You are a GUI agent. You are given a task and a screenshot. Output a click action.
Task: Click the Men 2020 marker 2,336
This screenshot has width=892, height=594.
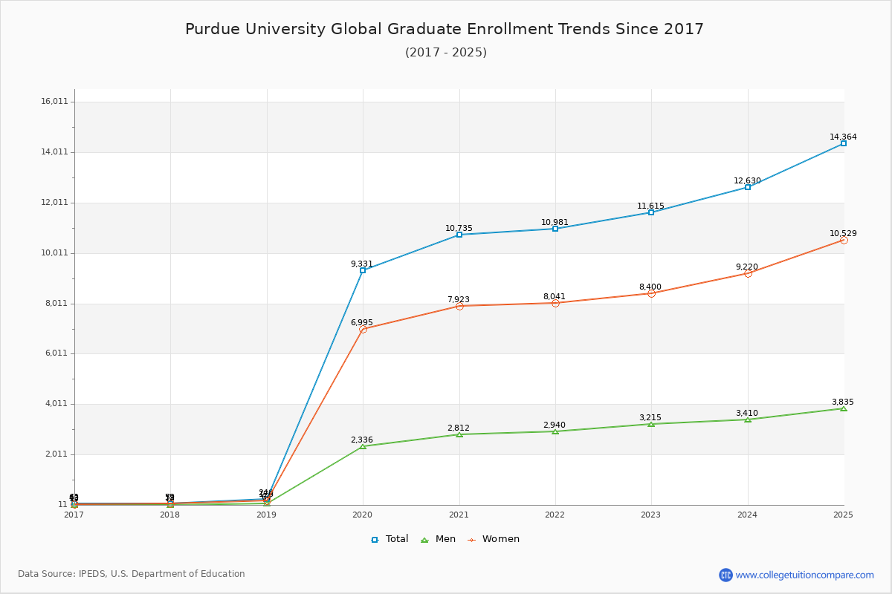tap(363, 446)
